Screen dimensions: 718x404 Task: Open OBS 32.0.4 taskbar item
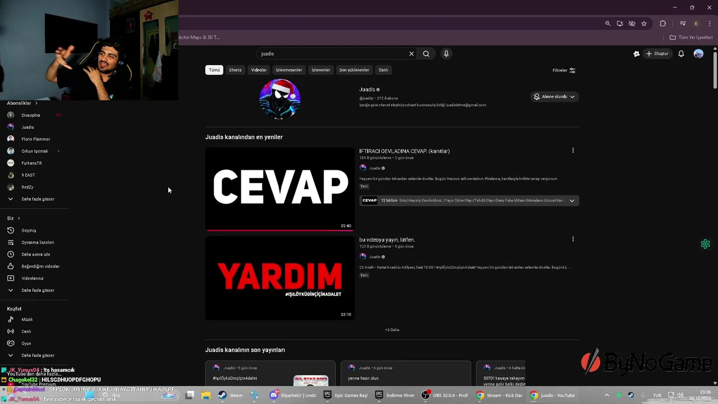tap(444, 395)
